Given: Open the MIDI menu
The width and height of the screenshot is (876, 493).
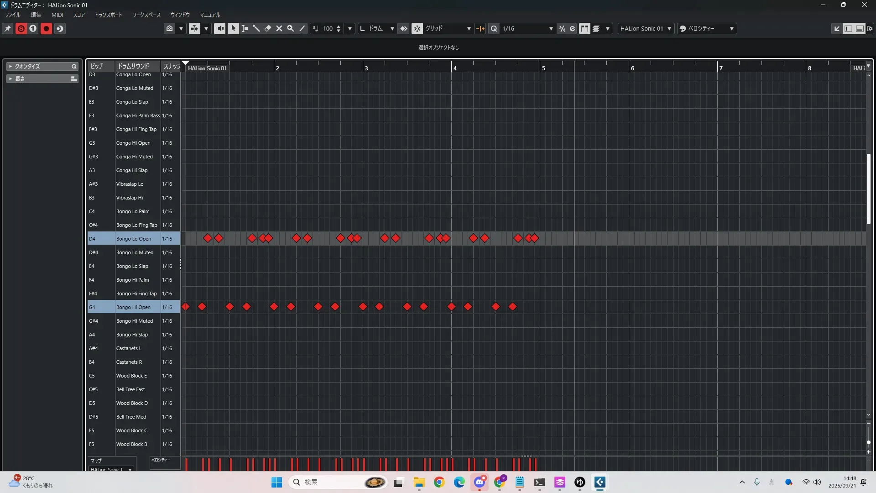Looking at the screenshot, I should [x=57, y=15].
